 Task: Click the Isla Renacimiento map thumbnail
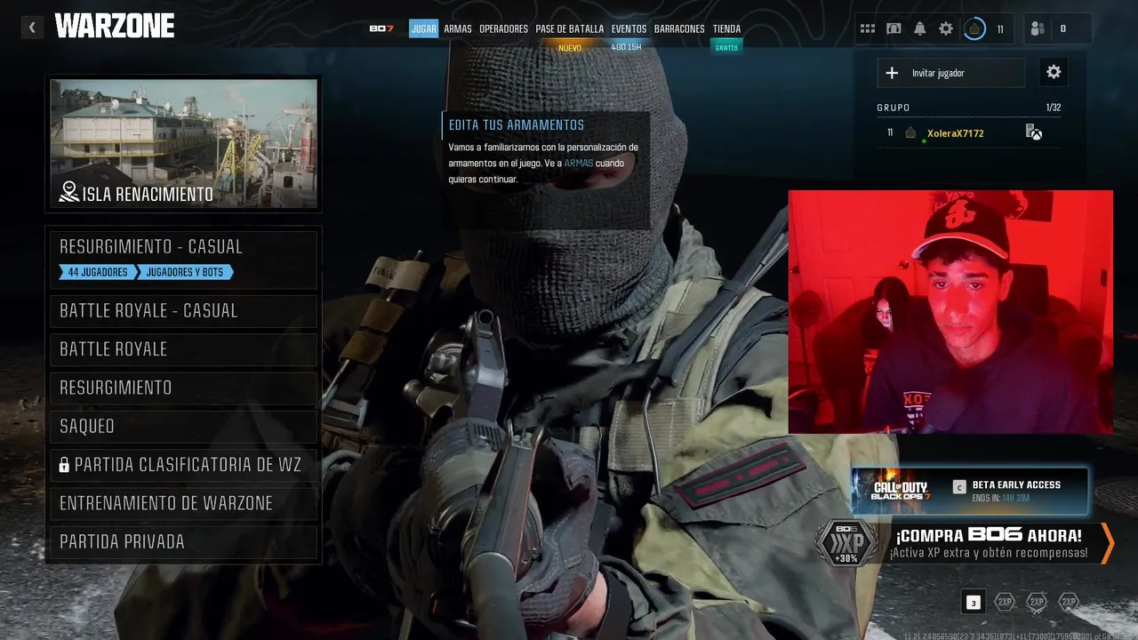click(184, 143)
